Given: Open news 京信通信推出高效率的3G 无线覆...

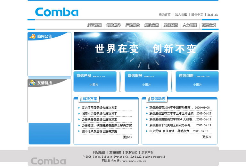Looking at the screenshot, I should [173, 119].
